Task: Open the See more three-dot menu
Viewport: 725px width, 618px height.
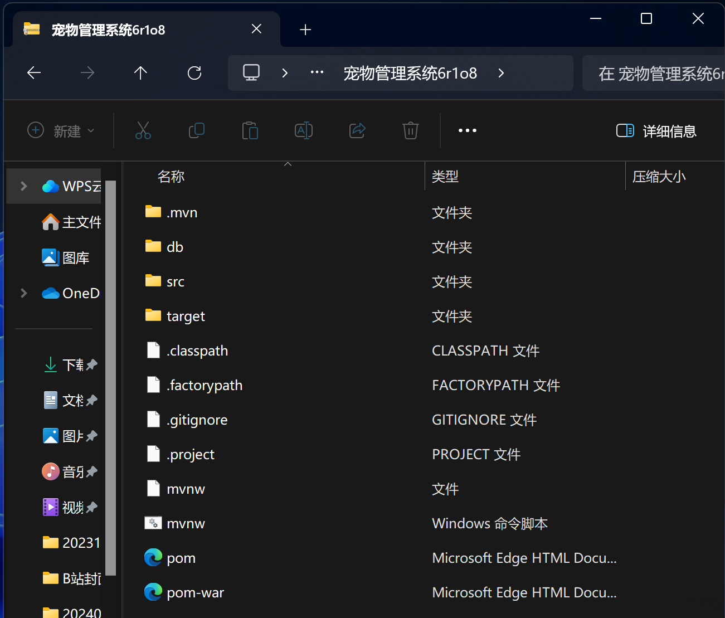Action: click(468, 131)
